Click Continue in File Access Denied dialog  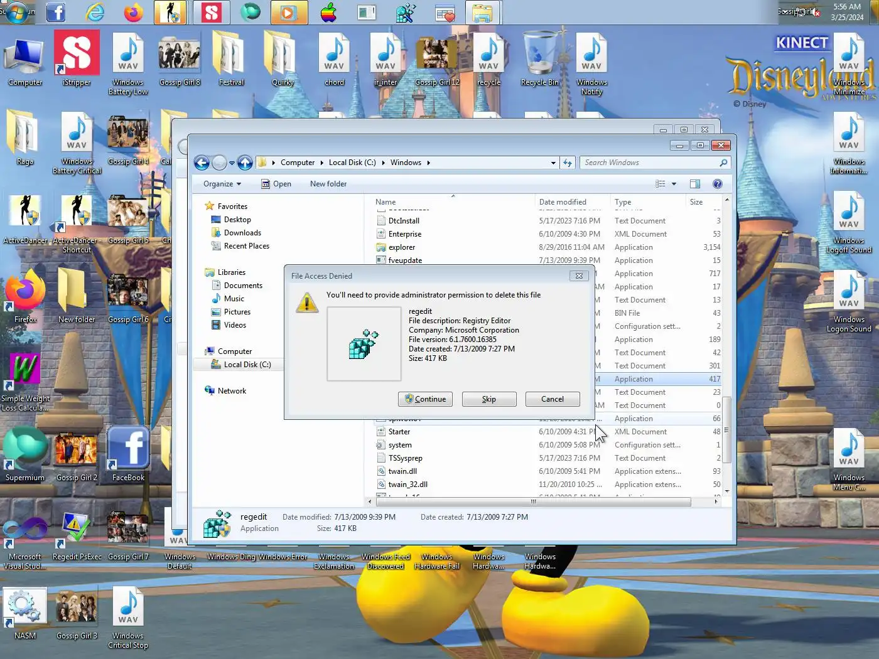(425, 399)
